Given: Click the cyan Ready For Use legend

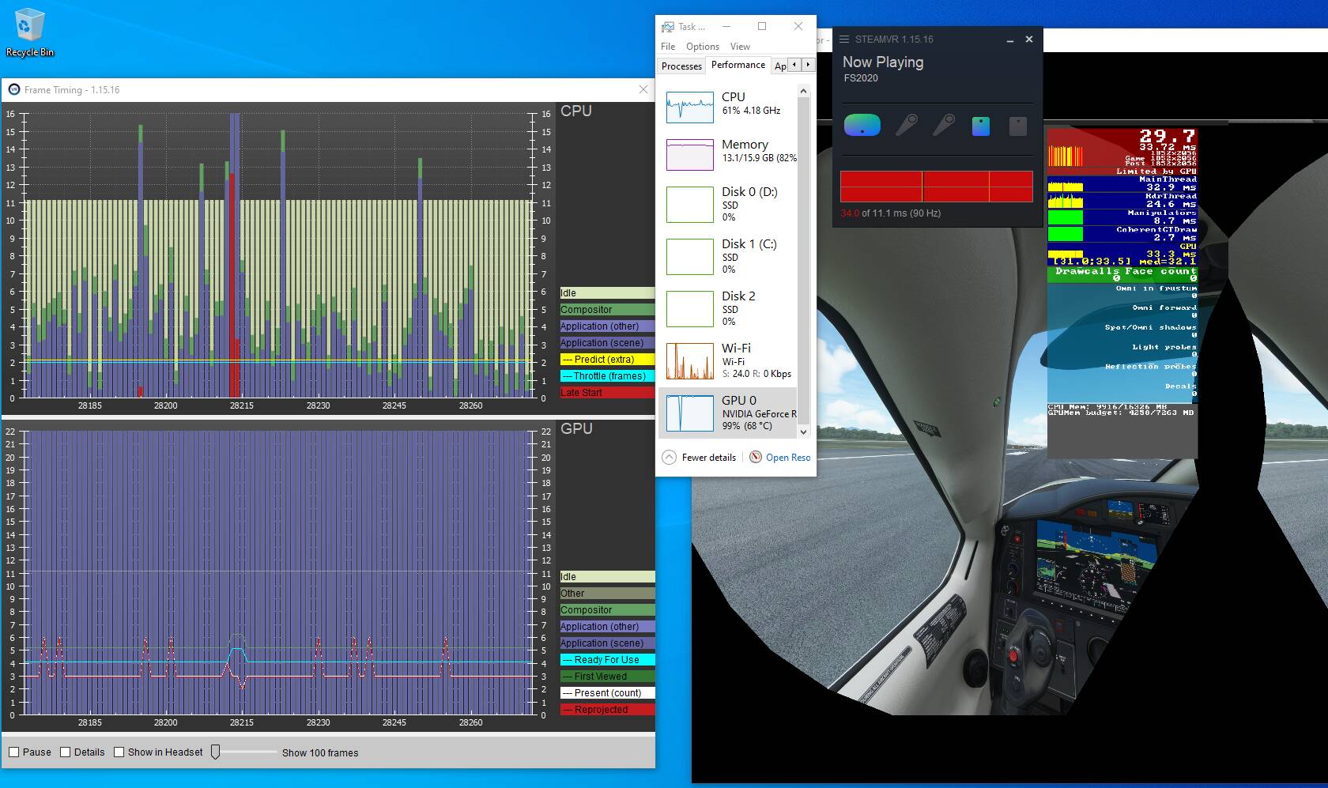Looking at the screenshot, I should 607,660.
